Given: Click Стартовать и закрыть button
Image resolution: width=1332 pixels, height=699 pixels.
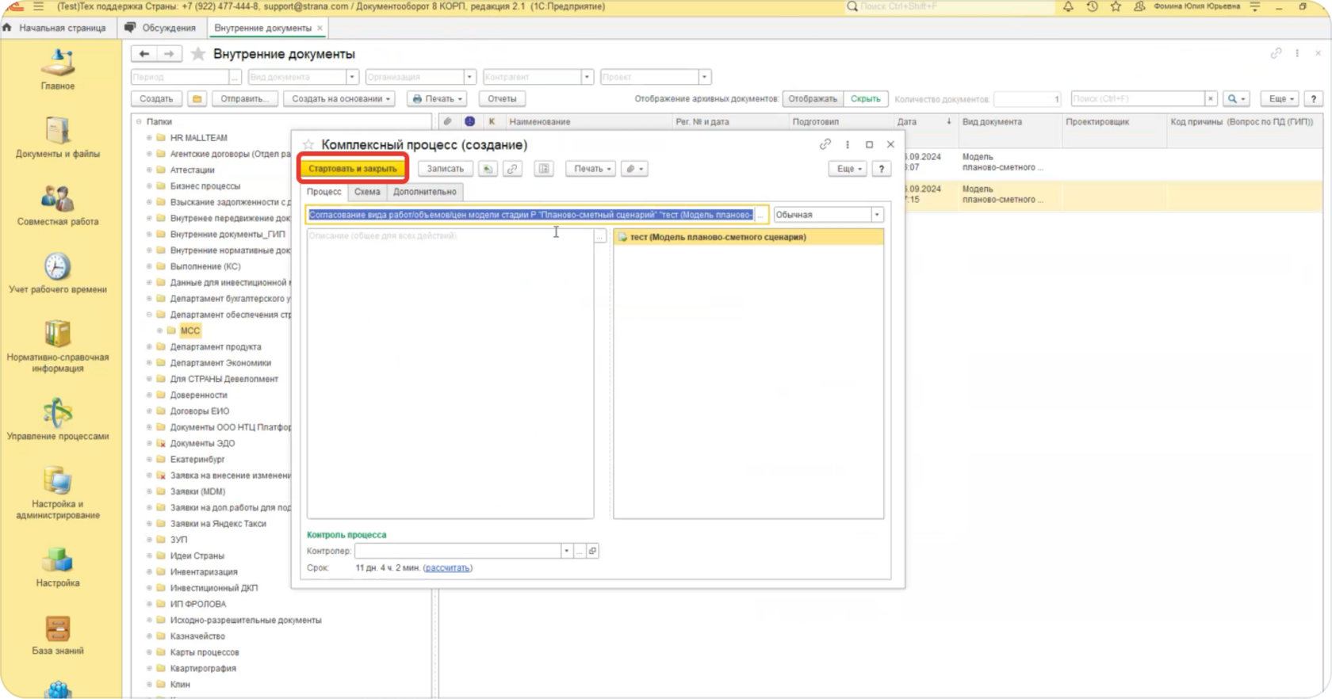Looking at the screenshot, I should tap(353, 169).
